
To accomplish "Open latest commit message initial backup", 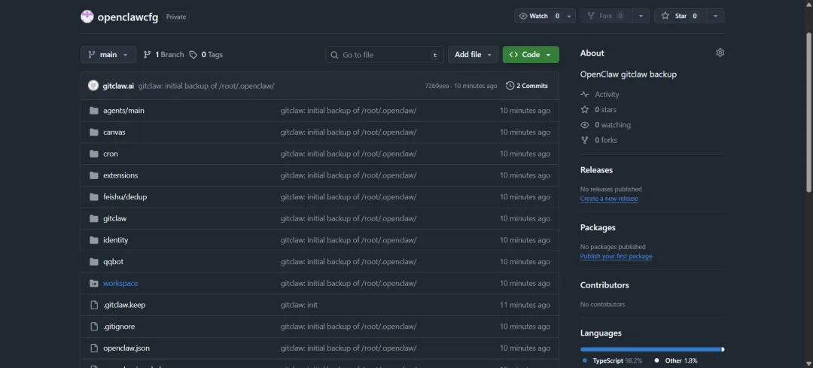I will (x=206, y=86).
